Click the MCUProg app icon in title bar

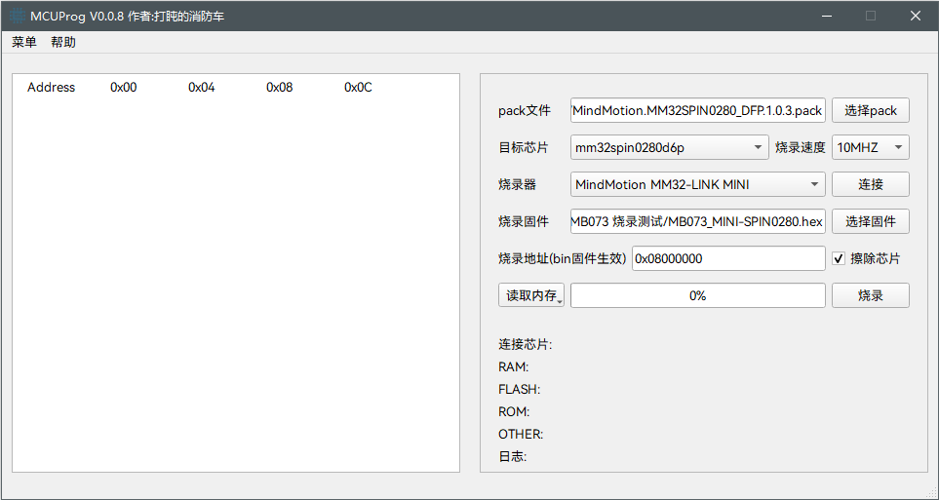click(17, 16)
